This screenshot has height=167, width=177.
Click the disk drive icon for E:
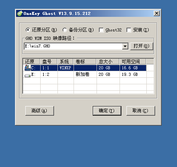[x=28, y=75]
